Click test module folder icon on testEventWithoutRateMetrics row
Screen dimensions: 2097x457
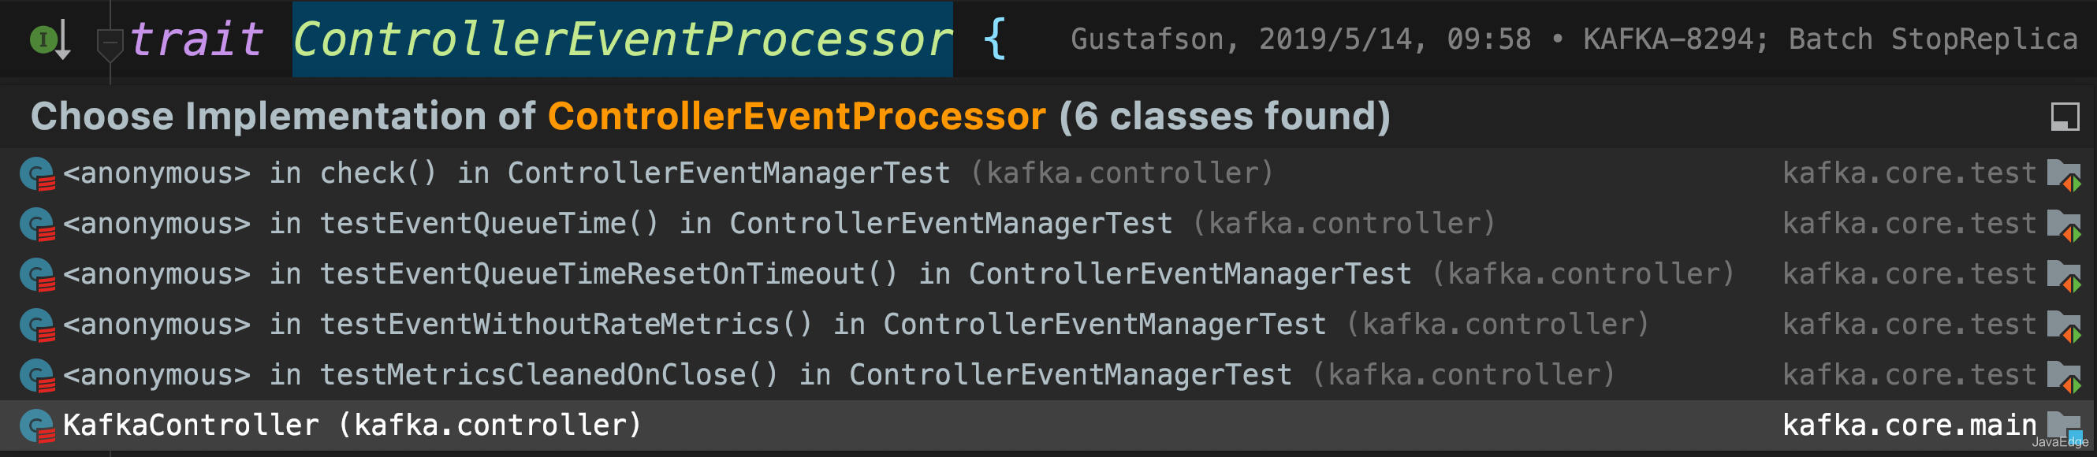click(x=2064, y=325)
